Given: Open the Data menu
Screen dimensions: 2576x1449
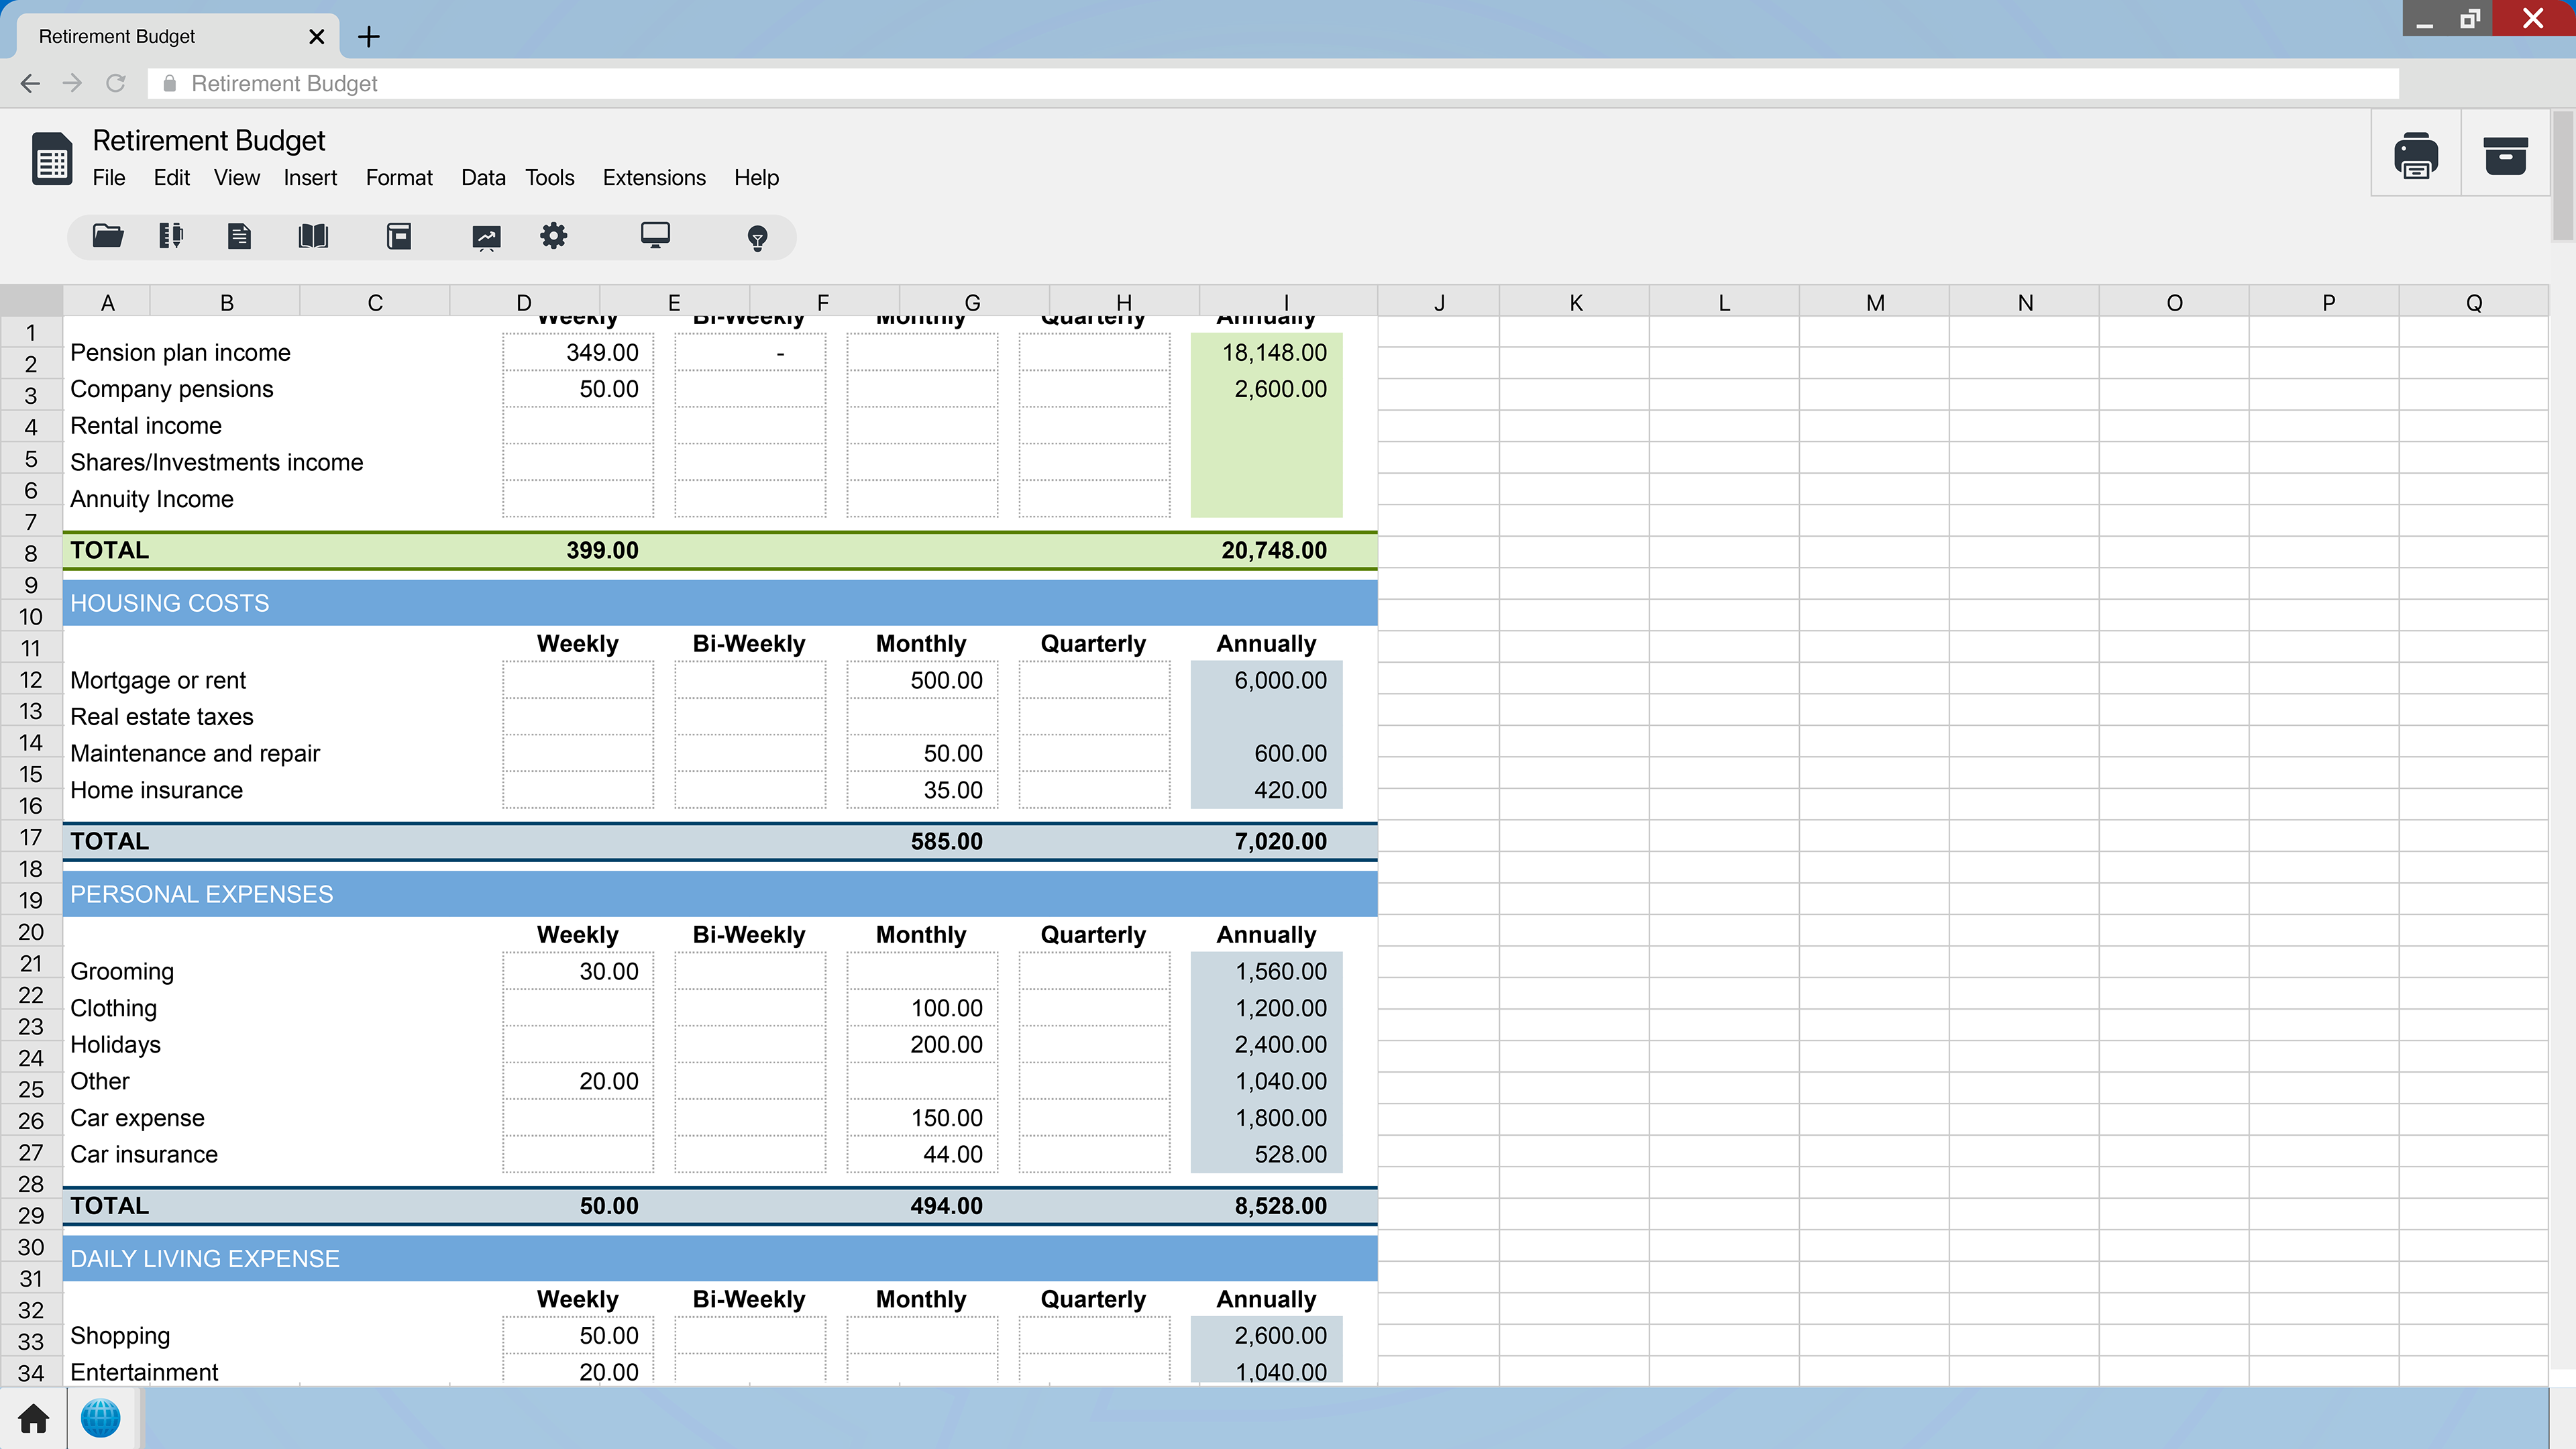Looking at the screenshot, I should 483,178.
